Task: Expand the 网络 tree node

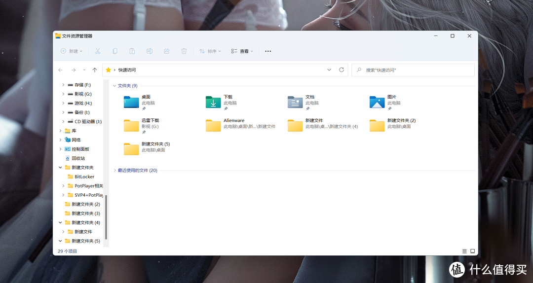Action: click(61, 140)
